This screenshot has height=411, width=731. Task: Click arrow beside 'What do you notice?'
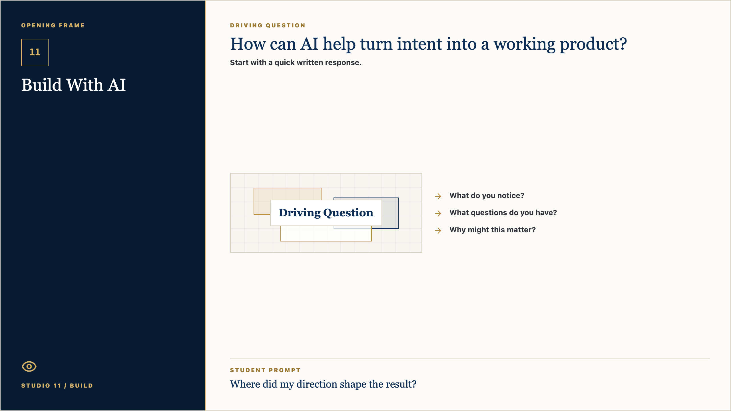(x=438, y=196)
